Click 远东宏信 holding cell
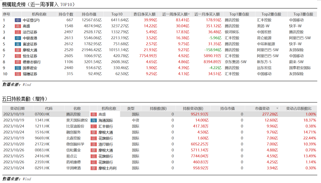This screenshot has width=321, height=183. [264, 68]
